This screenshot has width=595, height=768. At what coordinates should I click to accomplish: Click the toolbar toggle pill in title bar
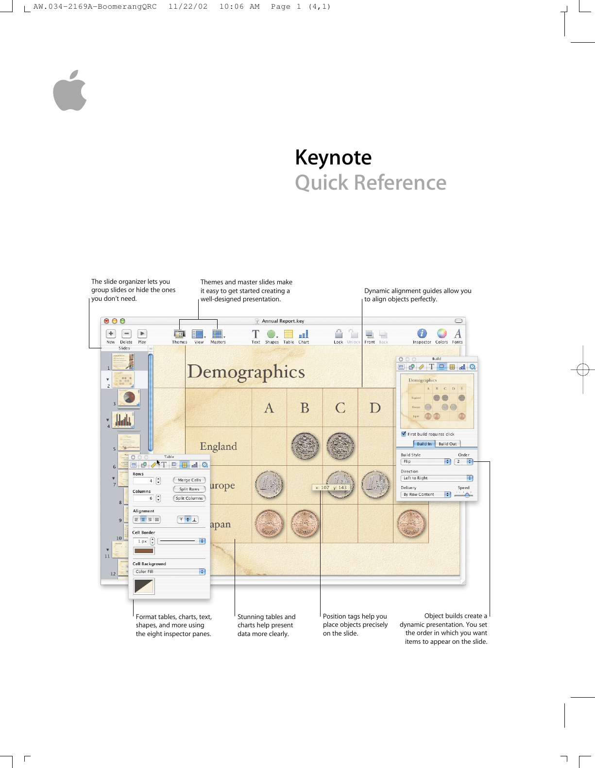(x=459, y=321)
